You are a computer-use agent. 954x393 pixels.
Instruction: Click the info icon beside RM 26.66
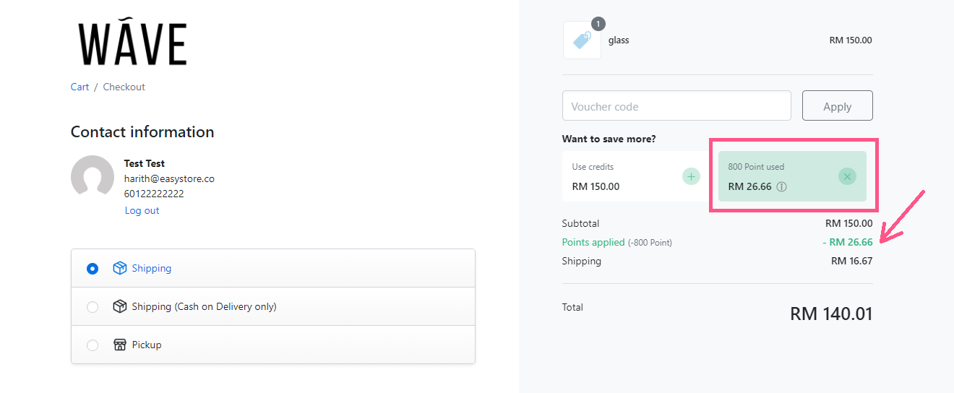(781, 187)
